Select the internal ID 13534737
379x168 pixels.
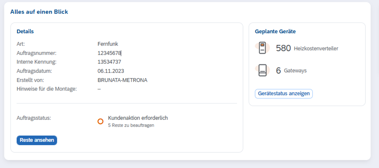point(109,62)
